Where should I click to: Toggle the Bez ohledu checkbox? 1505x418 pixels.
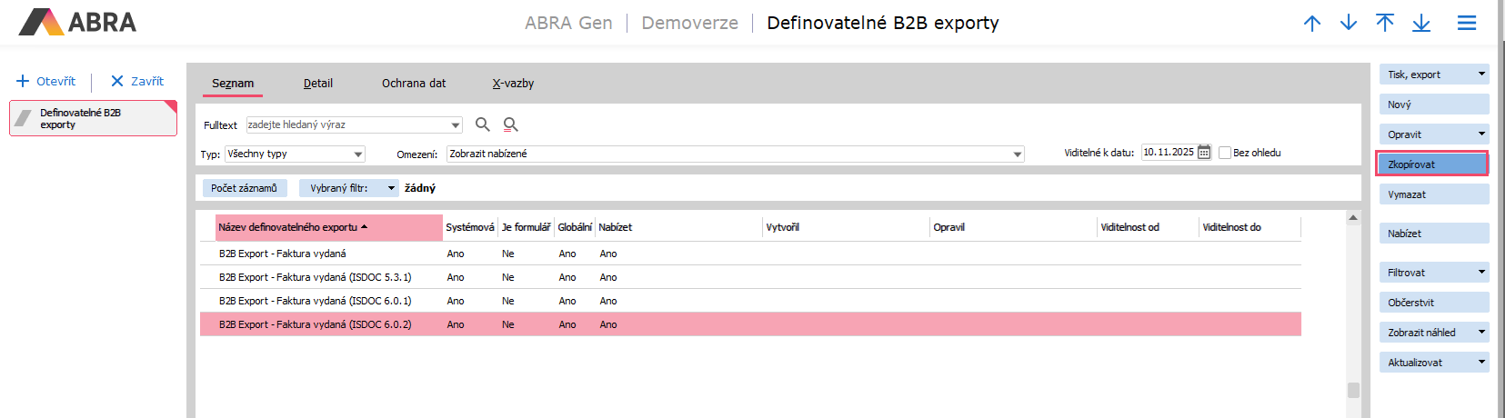tap(1225, 153)
